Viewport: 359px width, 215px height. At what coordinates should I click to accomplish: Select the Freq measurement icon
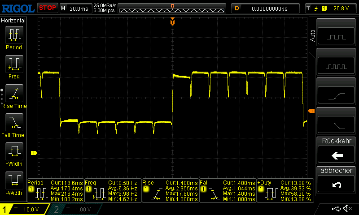tap(13, 64)
